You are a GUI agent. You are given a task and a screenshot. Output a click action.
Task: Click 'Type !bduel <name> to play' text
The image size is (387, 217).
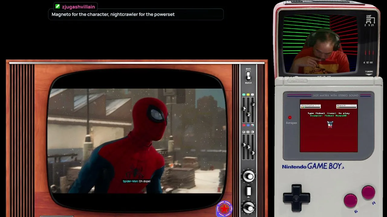pyautogui.click(x=328, y=113)
